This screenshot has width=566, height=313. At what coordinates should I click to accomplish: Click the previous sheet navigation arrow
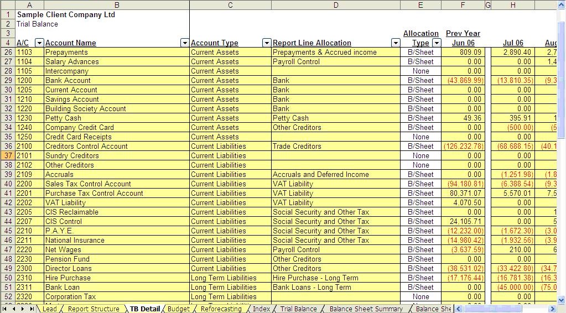point(14,309)
